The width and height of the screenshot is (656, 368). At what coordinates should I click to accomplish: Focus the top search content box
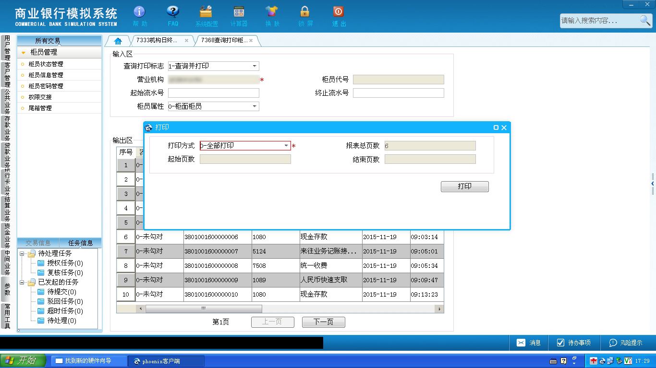pos(599,21)
